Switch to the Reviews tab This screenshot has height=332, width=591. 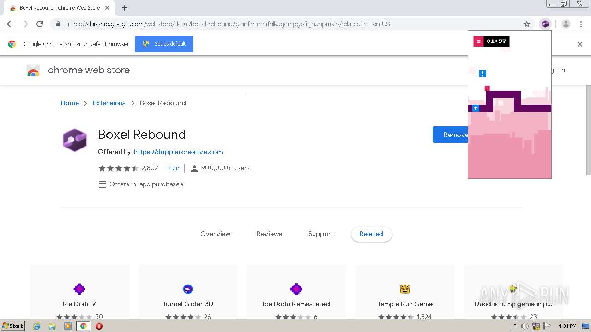[269, 234]
